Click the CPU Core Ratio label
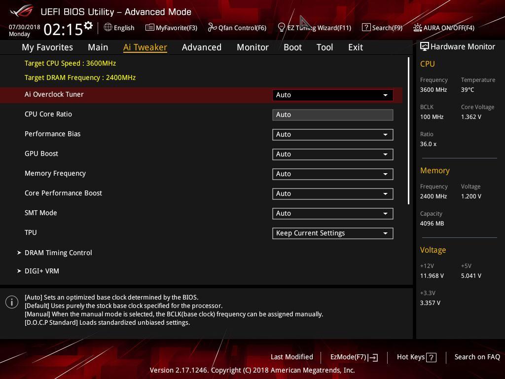Viewport: 505px width, 379px height. [x=48, y=114]
